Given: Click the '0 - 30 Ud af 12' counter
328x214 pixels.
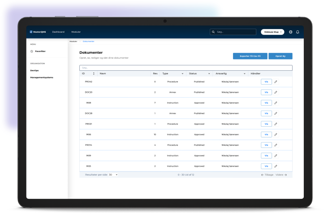Looking at the screenshot, I should 186,175.
